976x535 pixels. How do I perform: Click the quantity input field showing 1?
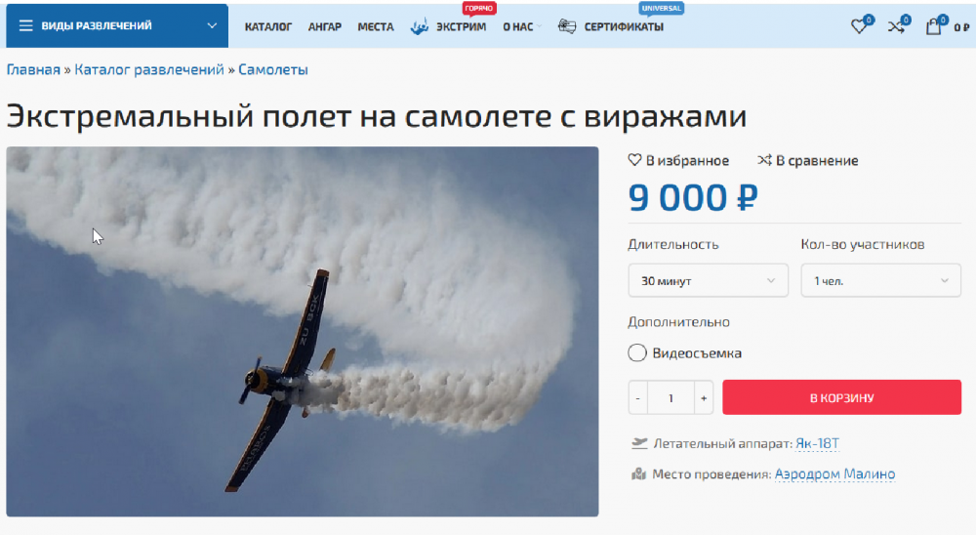[x=671, y=398]
